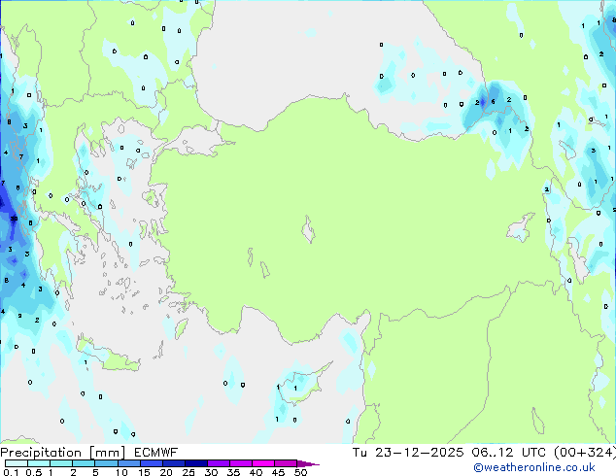616x476 pixels.
Task: Pick the 45–50 mm legend swatch
Action: tap(286, 463)
